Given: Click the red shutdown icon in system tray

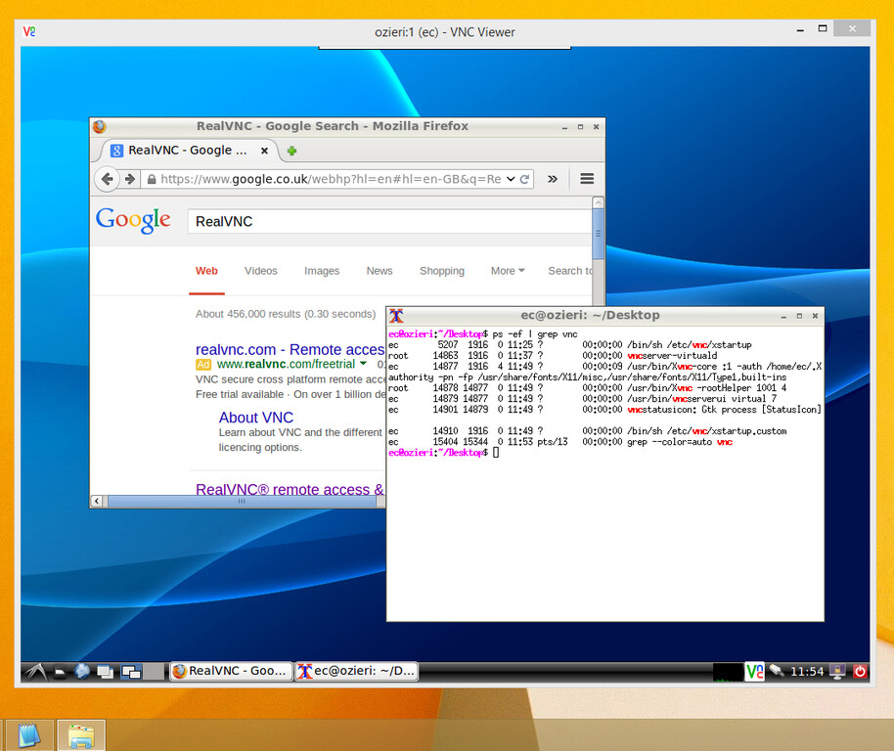Looking at the screenshot, I should [859, 671].
